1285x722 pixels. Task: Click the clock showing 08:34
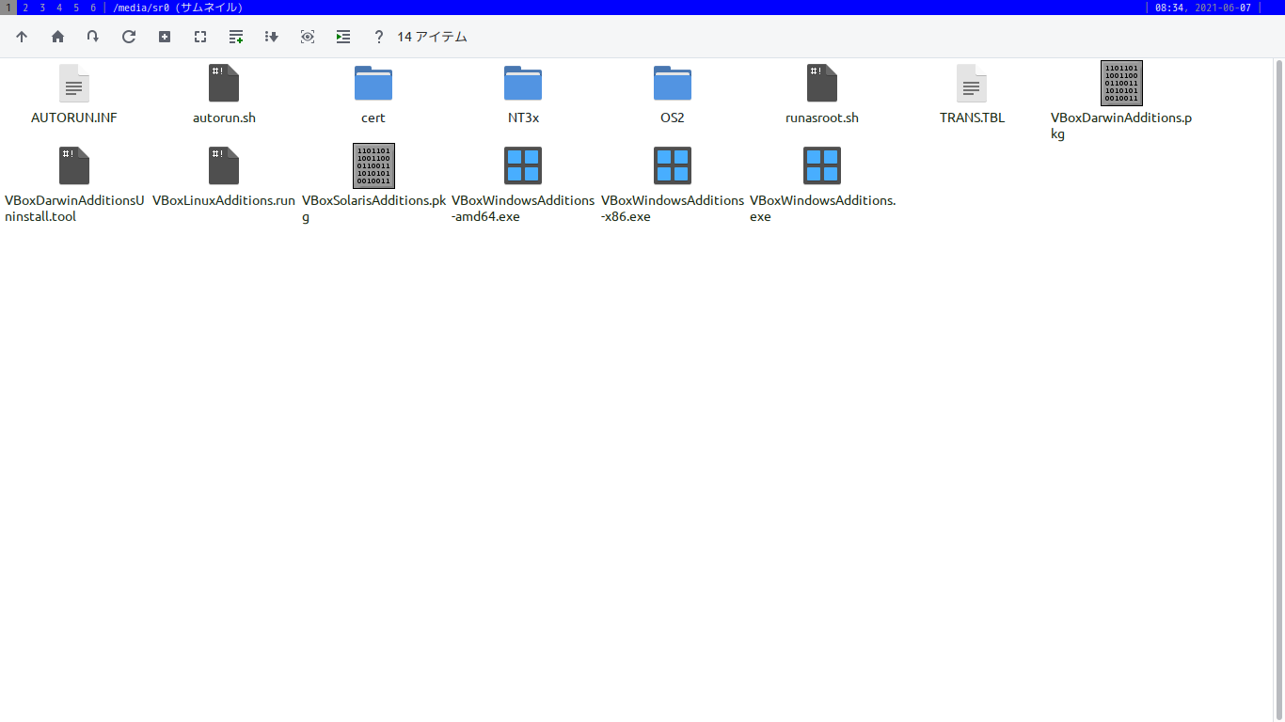(x=1169, y=8)
